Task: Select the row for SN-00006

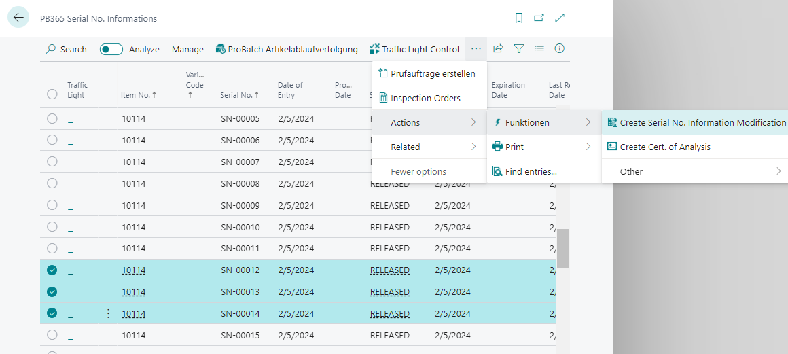Action: pyautogui.click(x=52, y=140)
